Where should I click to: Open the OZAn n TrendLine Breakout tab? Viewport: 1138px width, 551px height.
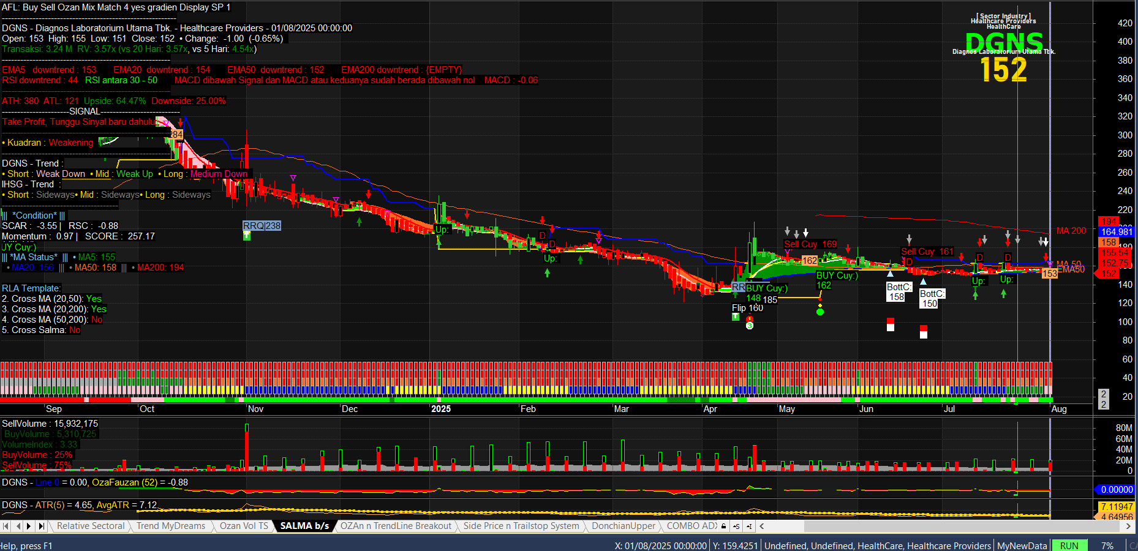point(396,526)
